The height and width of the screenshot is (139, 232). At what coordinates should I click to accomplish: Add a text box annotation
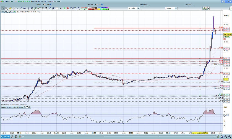coord(57,8)
